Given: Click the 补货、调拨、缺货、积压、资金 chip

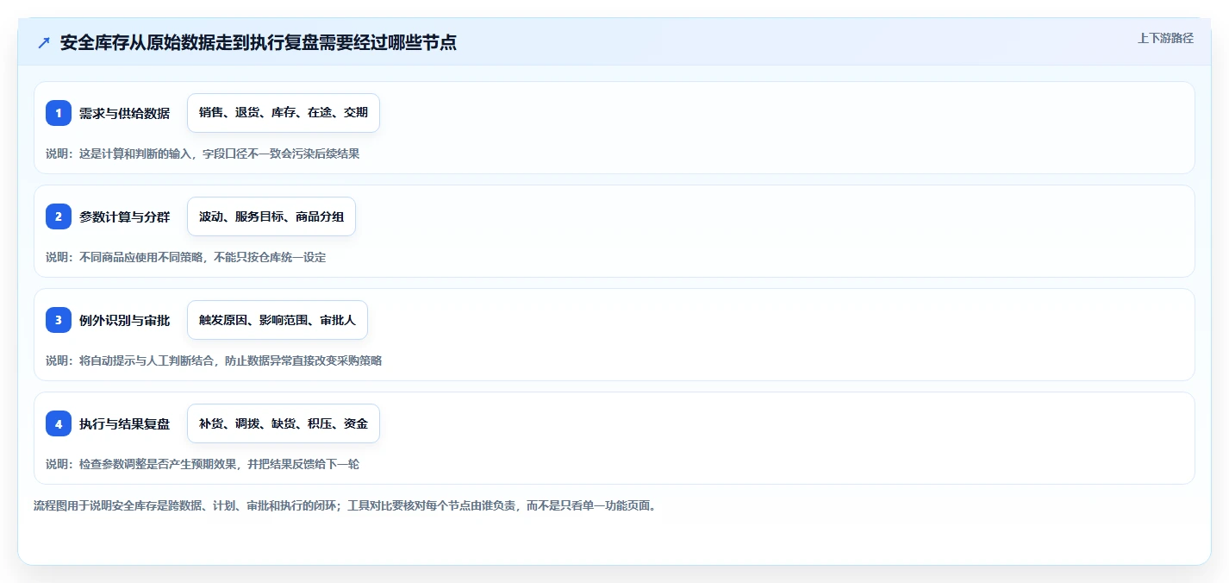Looking at the screenshot, I should [x=284, y=423].
